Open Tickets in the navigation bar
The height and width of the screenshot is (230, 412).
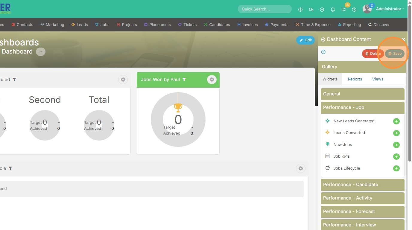(187, 25)
